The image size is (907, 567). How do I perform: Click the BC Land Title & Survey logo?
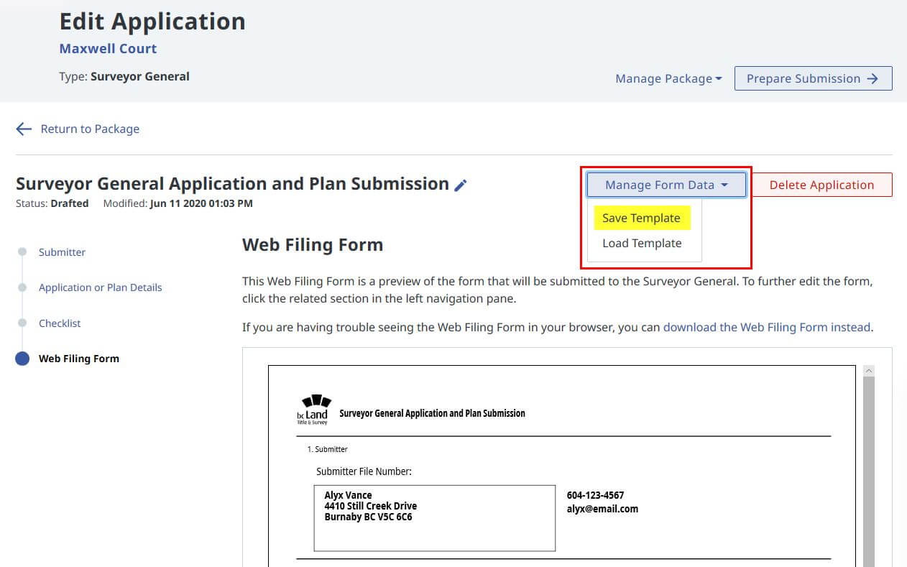(313, 410)
